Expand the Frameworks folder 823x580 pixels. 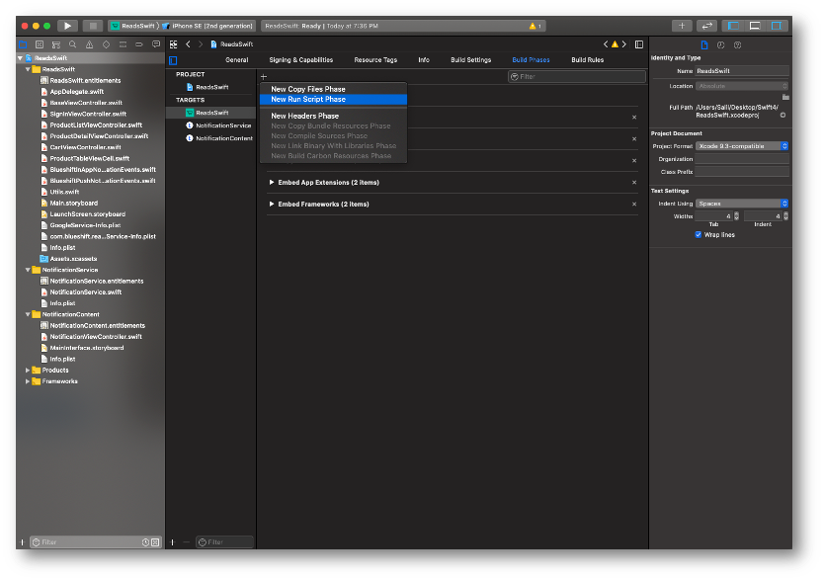(x=28, y=381)
